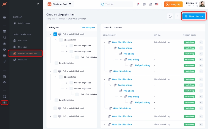This screenshot has height=129, width=208.
Task: Open the vertical three-dot options menu
Action: point(177,16)
